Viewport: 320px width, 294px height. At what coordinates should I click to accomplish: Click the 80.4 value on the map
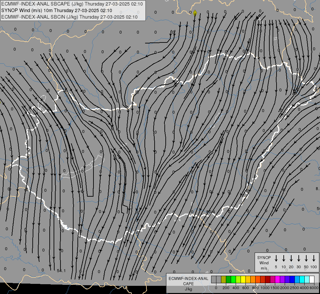click(211, 212)
